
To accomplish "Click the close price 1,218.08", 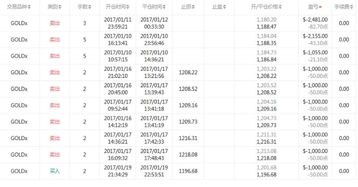I will coord(266,158).
